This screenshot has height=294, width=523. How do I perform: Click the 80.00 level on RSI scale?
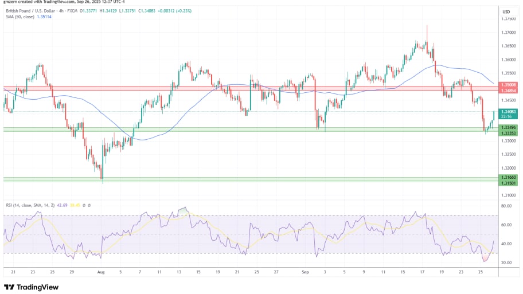click(x=507, y=205)
